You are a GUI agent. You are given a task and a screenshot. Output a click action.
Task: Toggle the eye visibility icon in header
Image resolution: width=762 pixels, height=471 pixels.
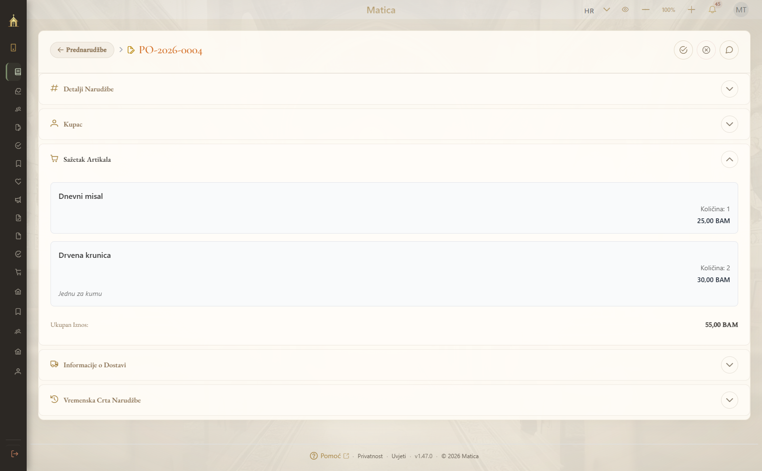(625, 10)
